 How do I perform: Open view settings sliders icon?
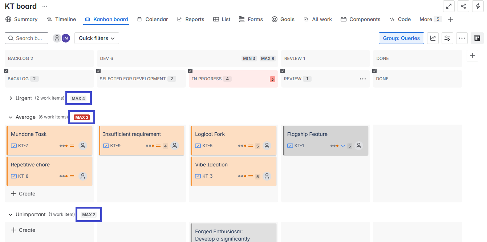pos(447,38)
